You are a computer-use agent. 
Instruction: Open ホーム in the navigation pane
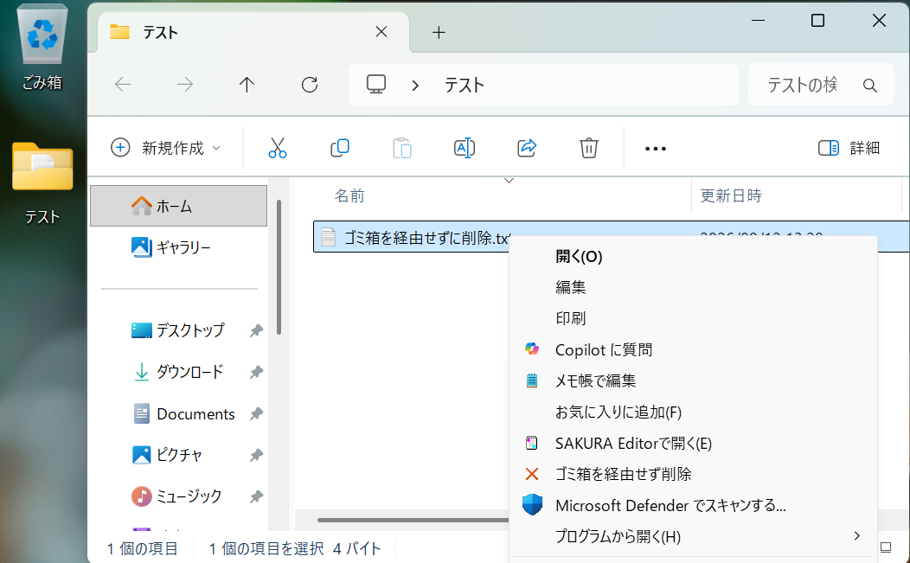tap(179, 206)
